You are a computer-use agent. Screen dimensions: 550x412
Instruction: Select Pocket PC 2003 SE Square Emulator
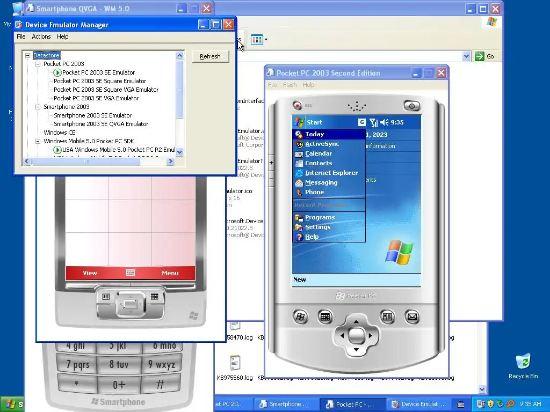(x=100, y=81)
